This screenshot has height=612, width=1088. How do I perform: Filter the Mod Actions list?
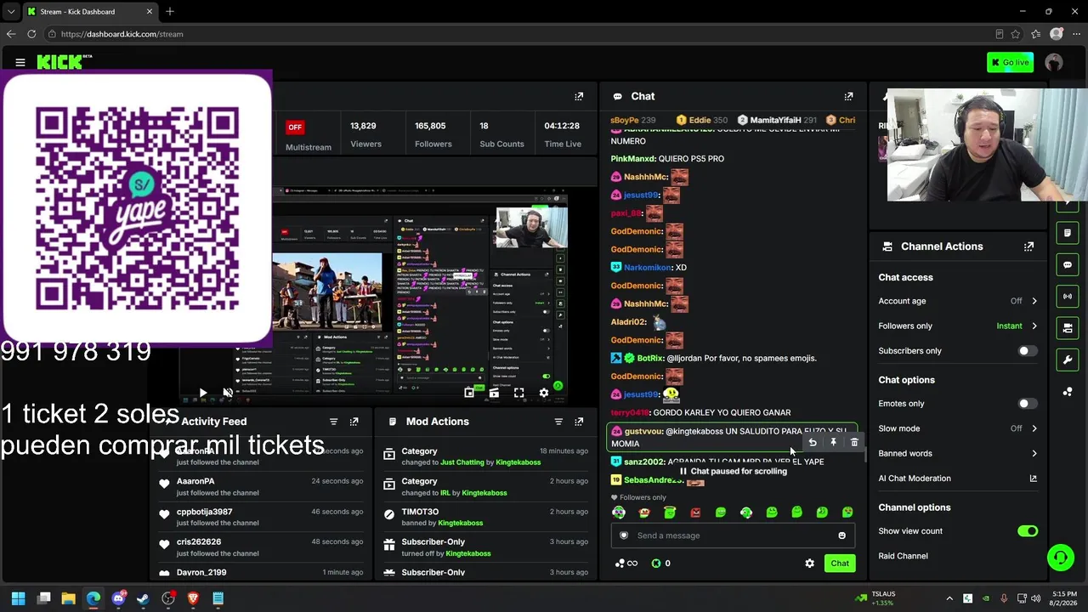pyautogui.click(x=558, y=422)
